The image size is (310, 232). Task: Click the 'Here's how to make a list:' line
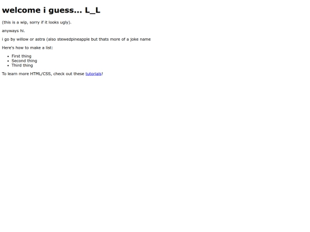[28, 48]
